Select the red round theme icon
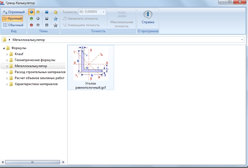The image size is (248, 168). coord(31,25)
